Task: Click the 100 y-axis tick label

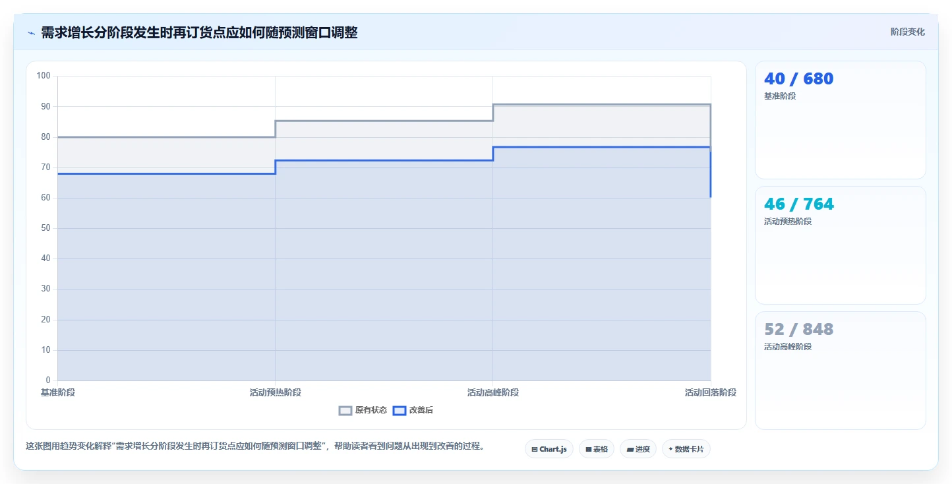Action: 44,76
